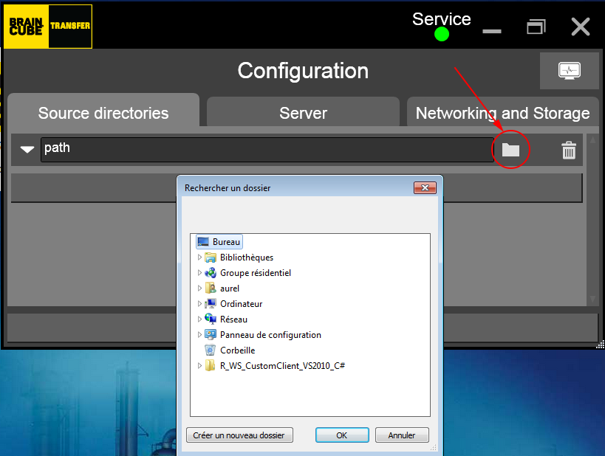Open the dropdown arrow beside the path field
The image size is (605, 456).
coord(27,149)
